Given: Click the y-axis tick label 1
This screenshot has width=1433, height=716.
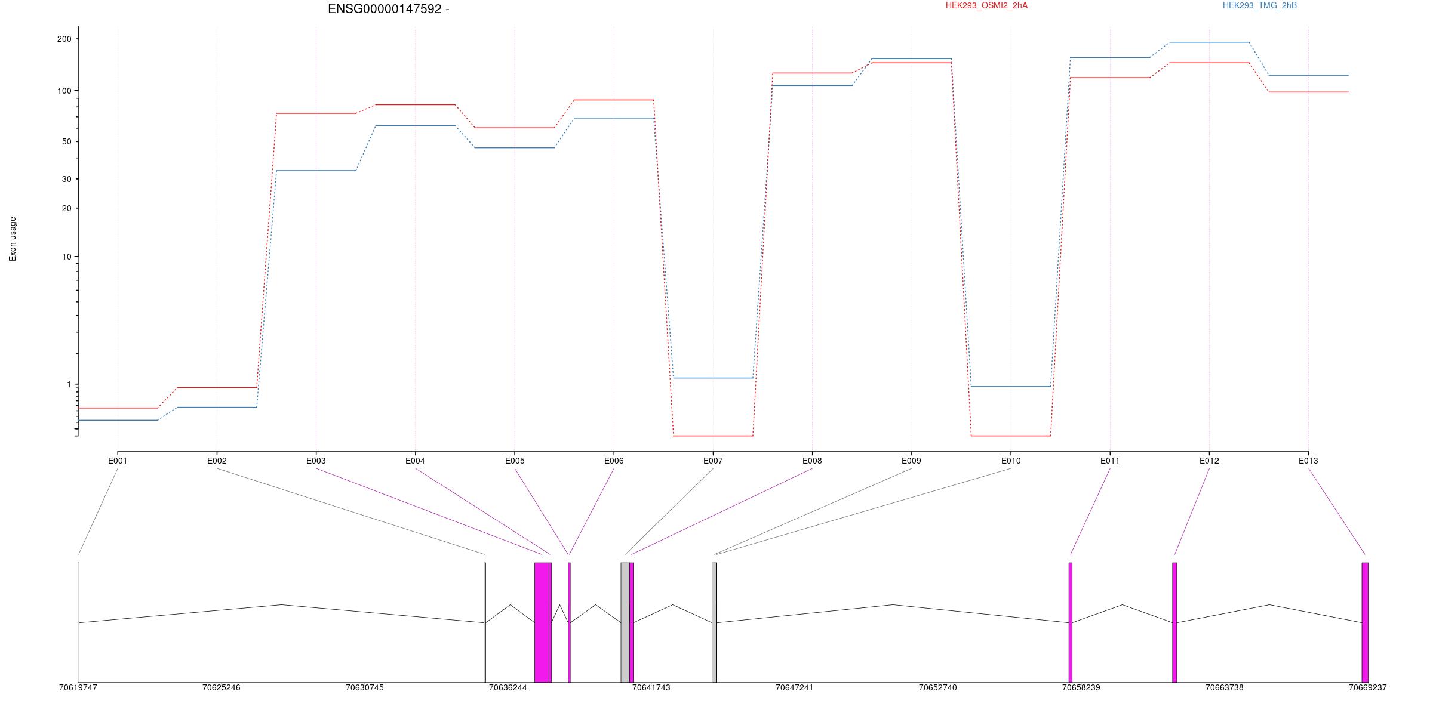Looking at the screenshot, I should (x=69, y=385).
